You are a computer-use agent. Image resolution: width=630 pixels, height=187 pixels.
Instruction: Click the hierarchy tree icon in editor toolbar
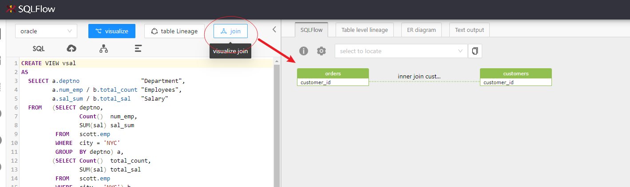[x=104, y=49]
